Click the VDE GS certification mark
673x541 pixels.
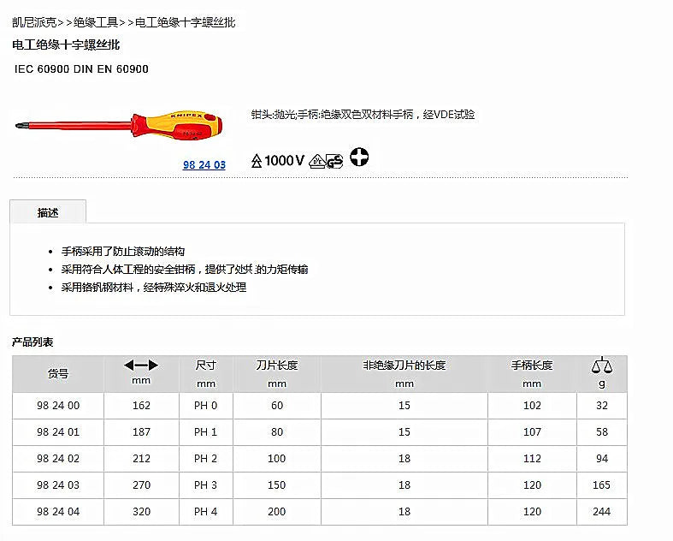pos(326,161)
